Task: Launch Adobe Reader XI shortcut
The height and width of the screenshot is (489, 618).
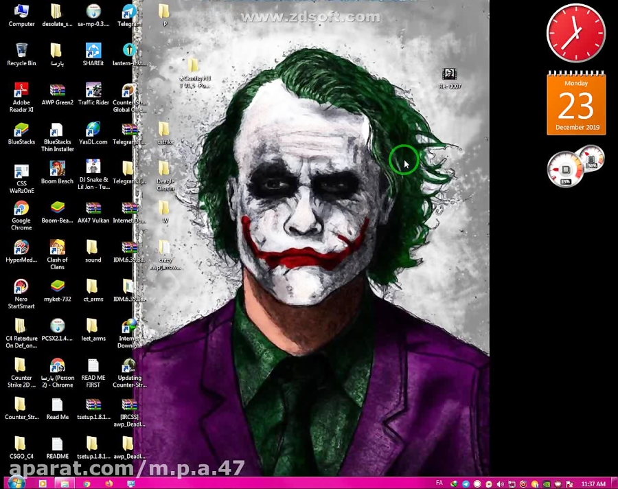Action: (x=21, y=98)
